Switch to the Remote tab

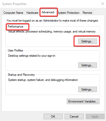(87, 13)
